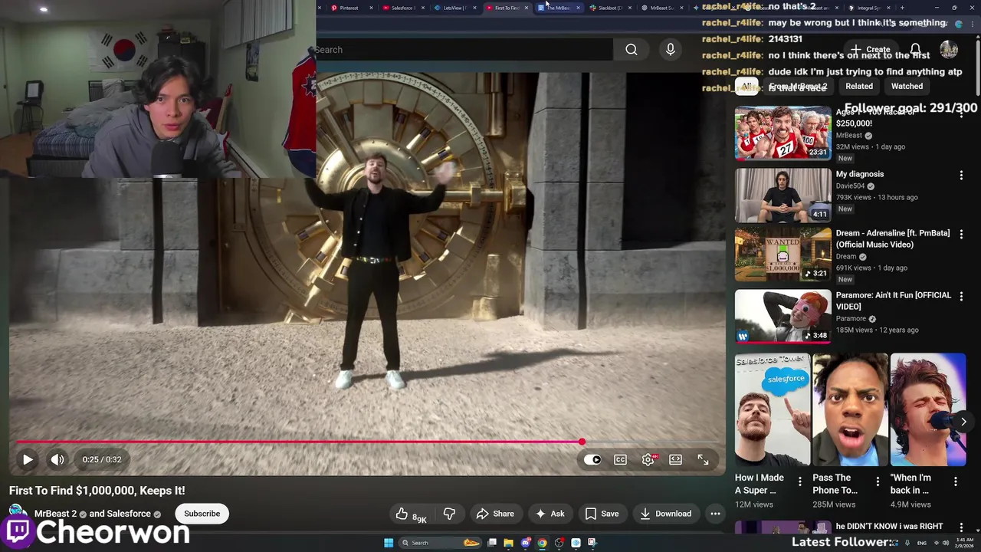Open the My diagnosis video thumbnail
Viewport: 981px width, 552px height.
pyautogui.click(x=783, y=195)
